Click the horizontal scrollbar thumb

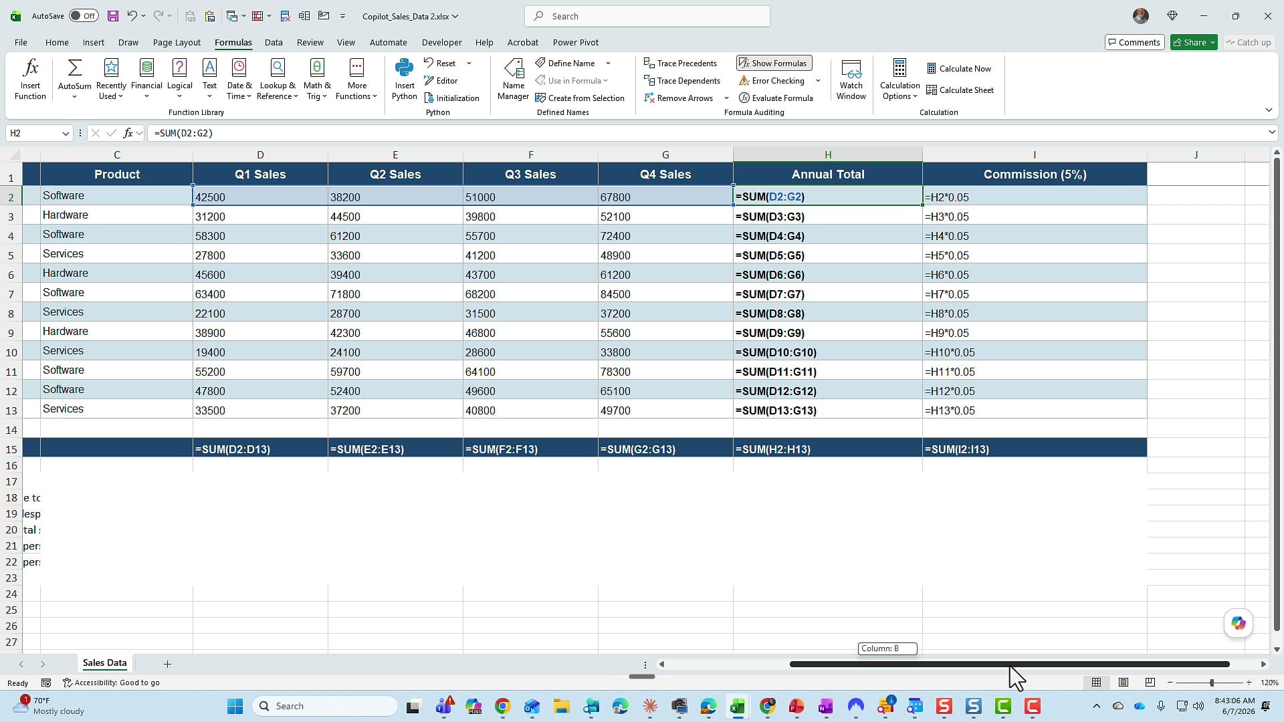tap(1009, 664)
